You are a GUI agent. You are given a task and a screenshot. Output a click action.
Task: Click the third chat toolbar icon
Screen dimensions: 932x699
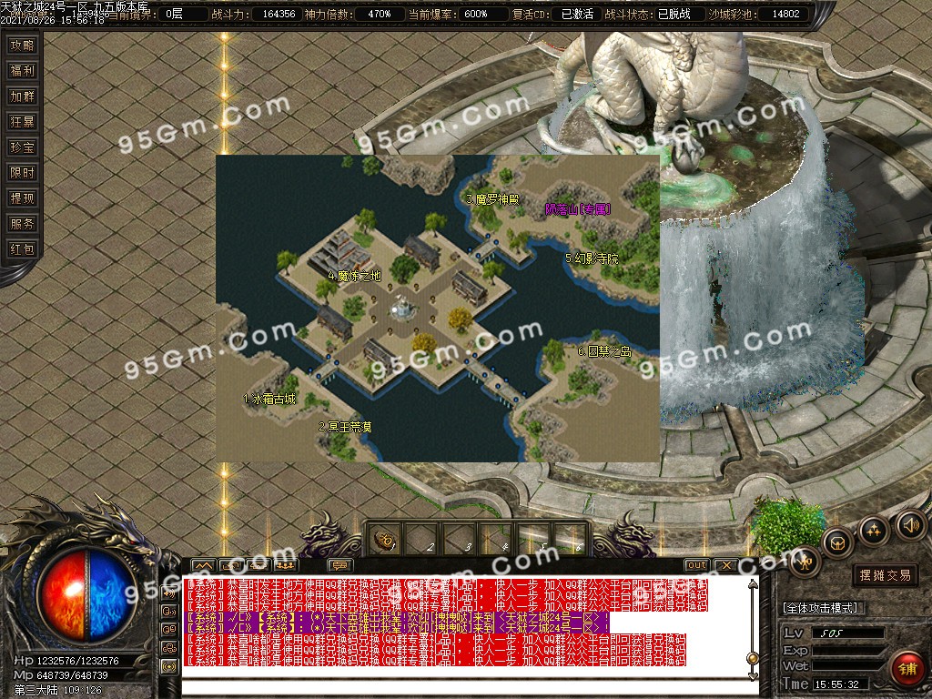pyautogui.click(x=258, y=565)
